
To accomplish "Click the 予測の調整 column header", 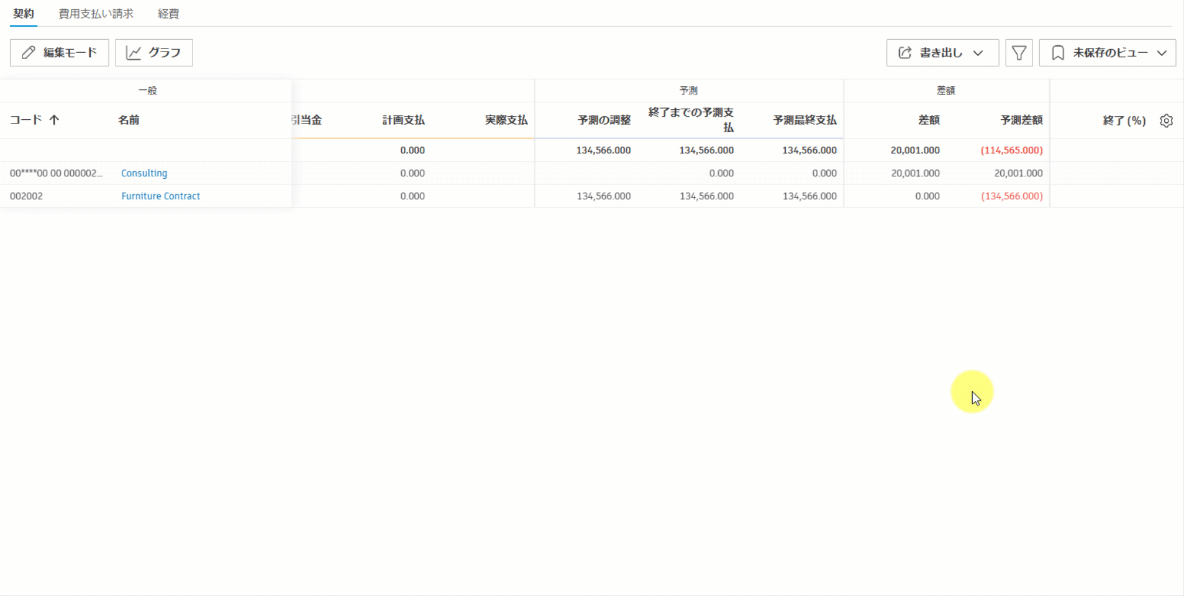I will 603,120.
